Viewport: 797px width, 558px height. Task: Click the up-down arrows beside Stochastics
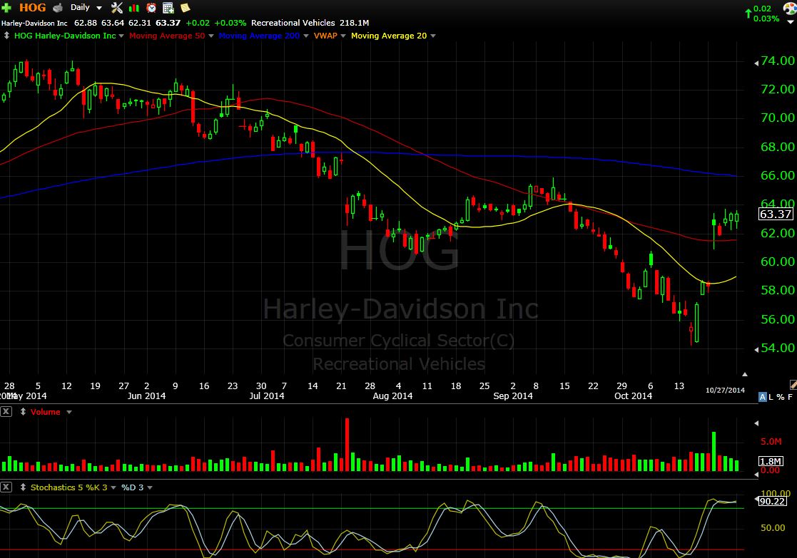[x=23, y=487]
